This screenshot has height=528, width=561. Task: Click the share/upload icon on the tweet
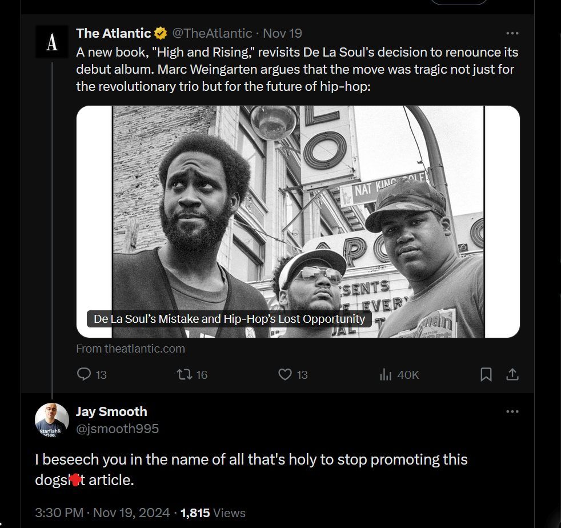point(513,374)
